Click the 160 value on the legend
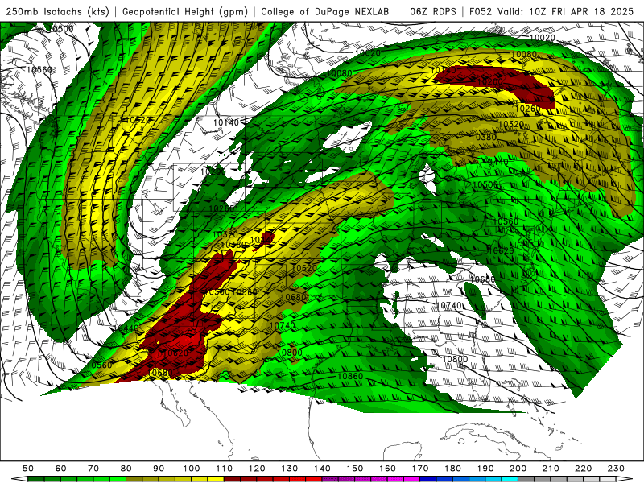This screenshot has width=644, height=483. [x=387, y=469]
